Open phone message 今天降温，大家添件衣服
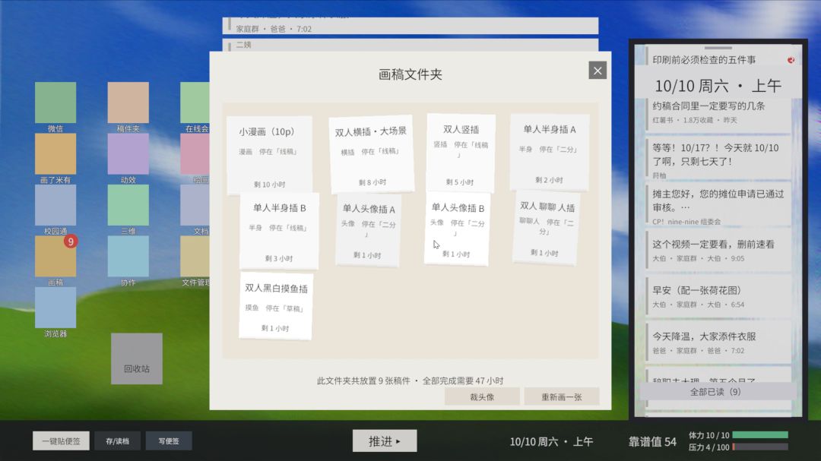This screenshot has height=461, width=821. 718,343
